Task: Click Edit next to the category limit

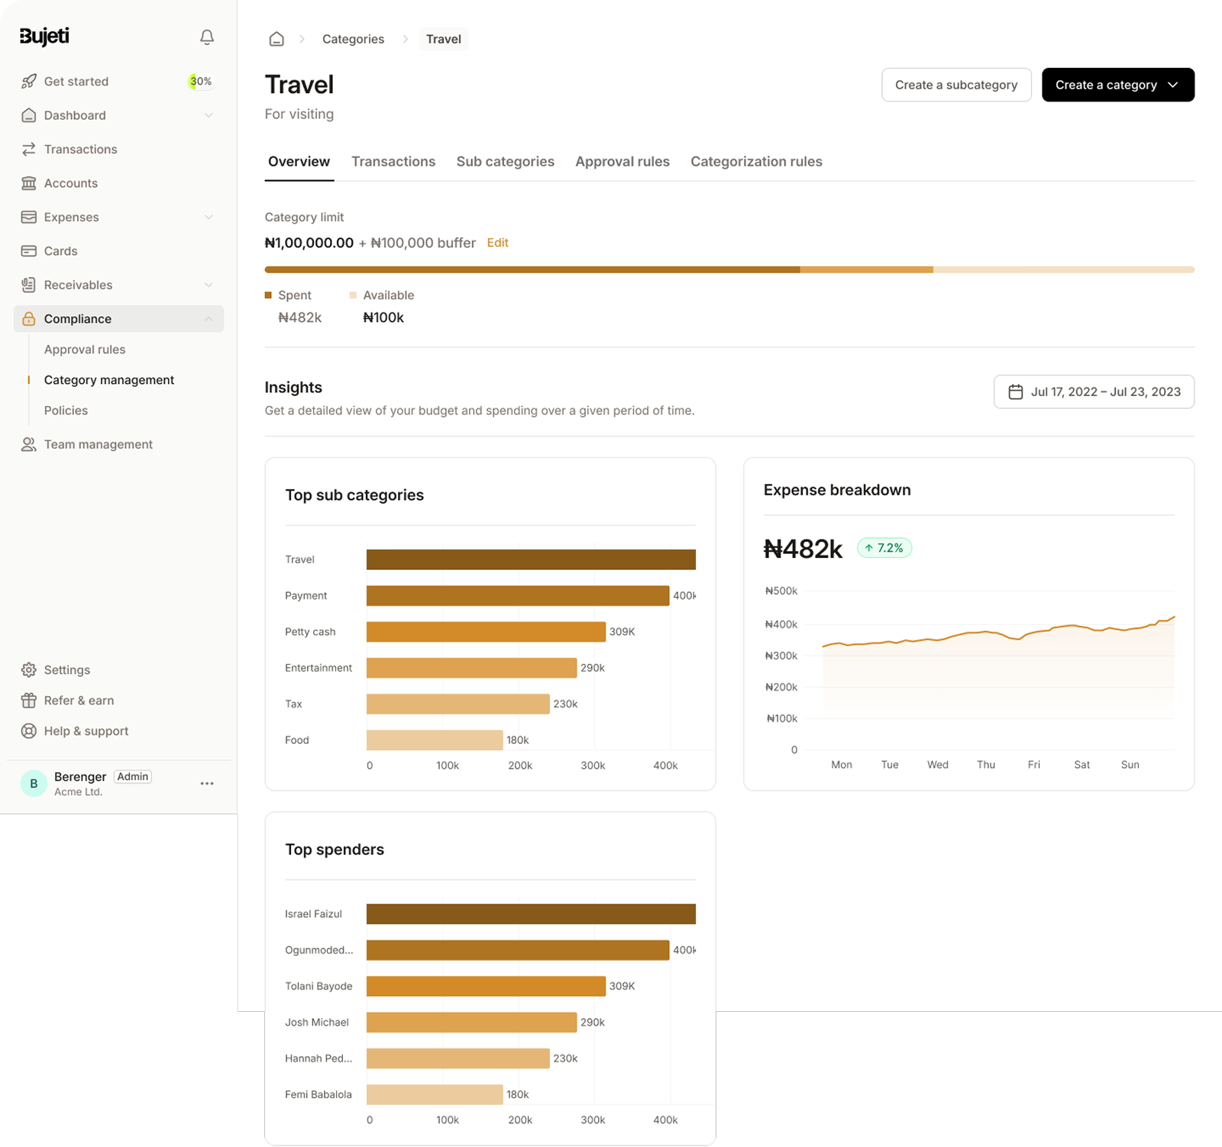Action: point(497,242)
